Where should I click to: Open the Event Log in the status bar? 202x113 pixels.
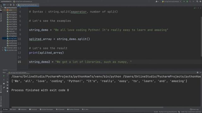coord(194,110)
